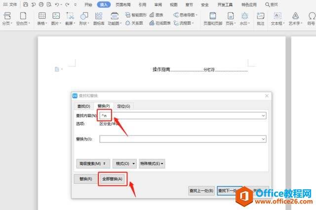Insert a 文本框 text box
The height and width of the screenshot is (210, 316).
(x=277, y=19)
